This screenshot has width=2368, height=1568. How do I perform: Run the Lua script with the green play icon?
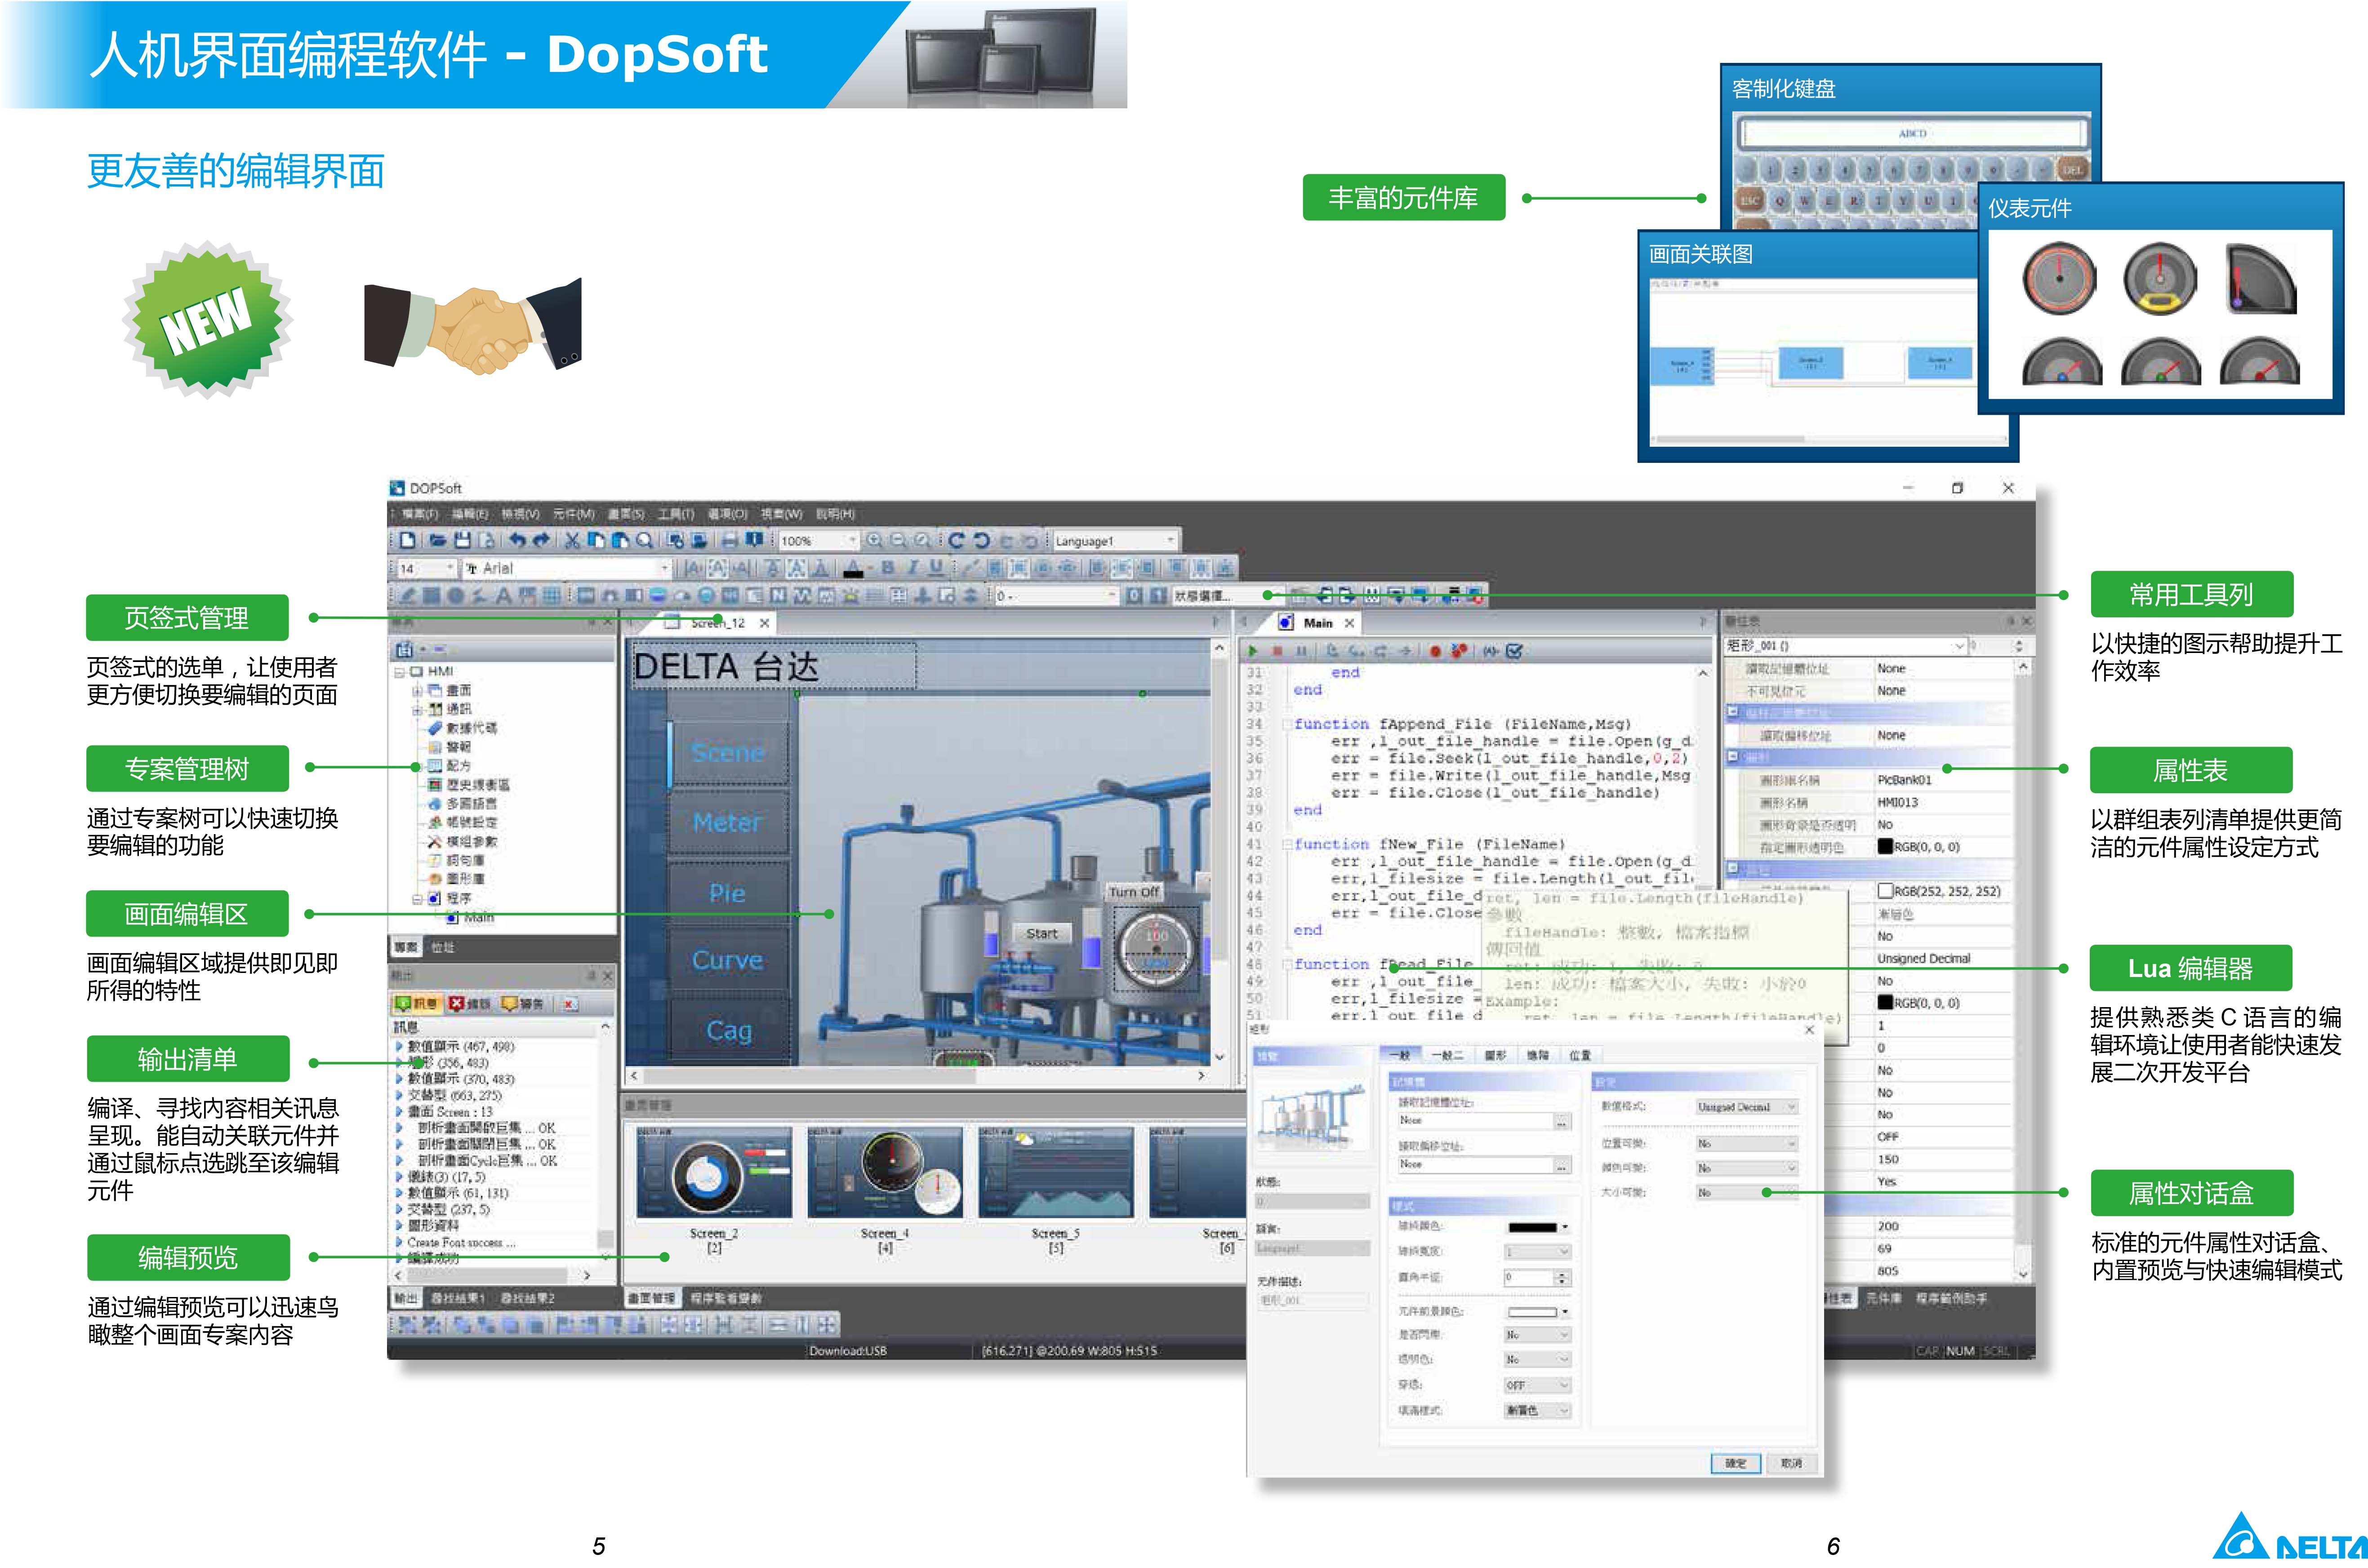coord(1252,651)
